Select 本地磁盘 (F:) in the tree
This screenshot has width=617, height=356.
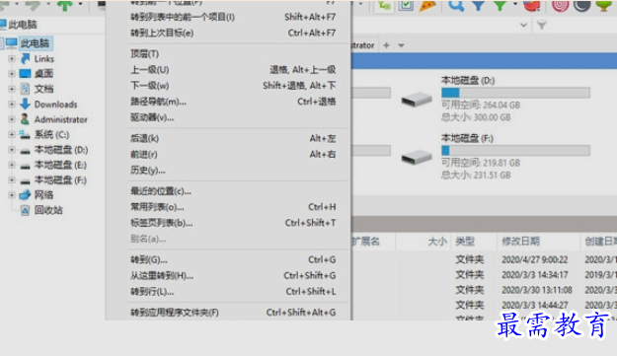point(60,179)
